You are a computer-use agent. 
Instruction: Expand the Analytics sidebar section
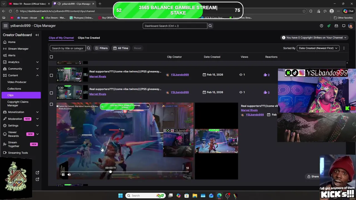(37, 62)
